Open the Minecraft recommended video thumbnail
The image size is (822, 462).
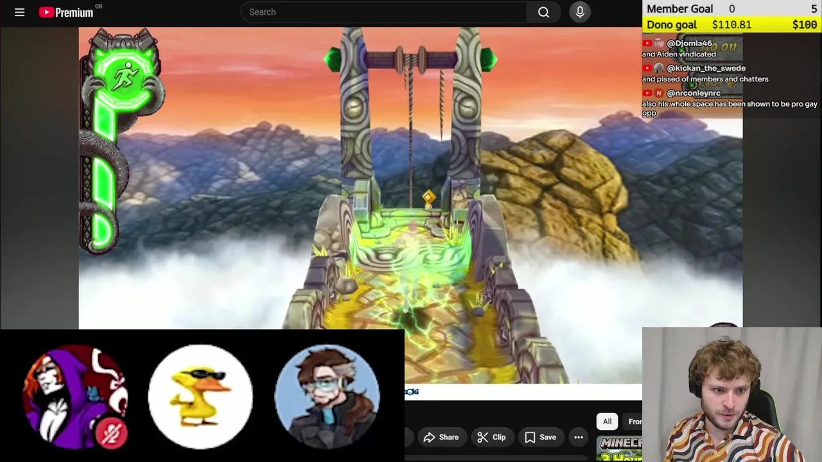point(619,449)
